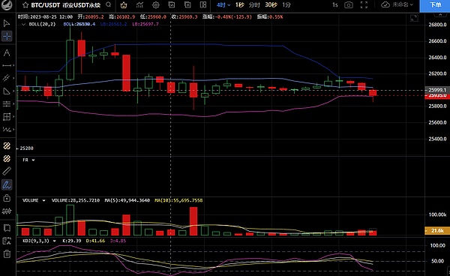Open the calendar notes icon in left sidebar

click(x=7, y=241)
